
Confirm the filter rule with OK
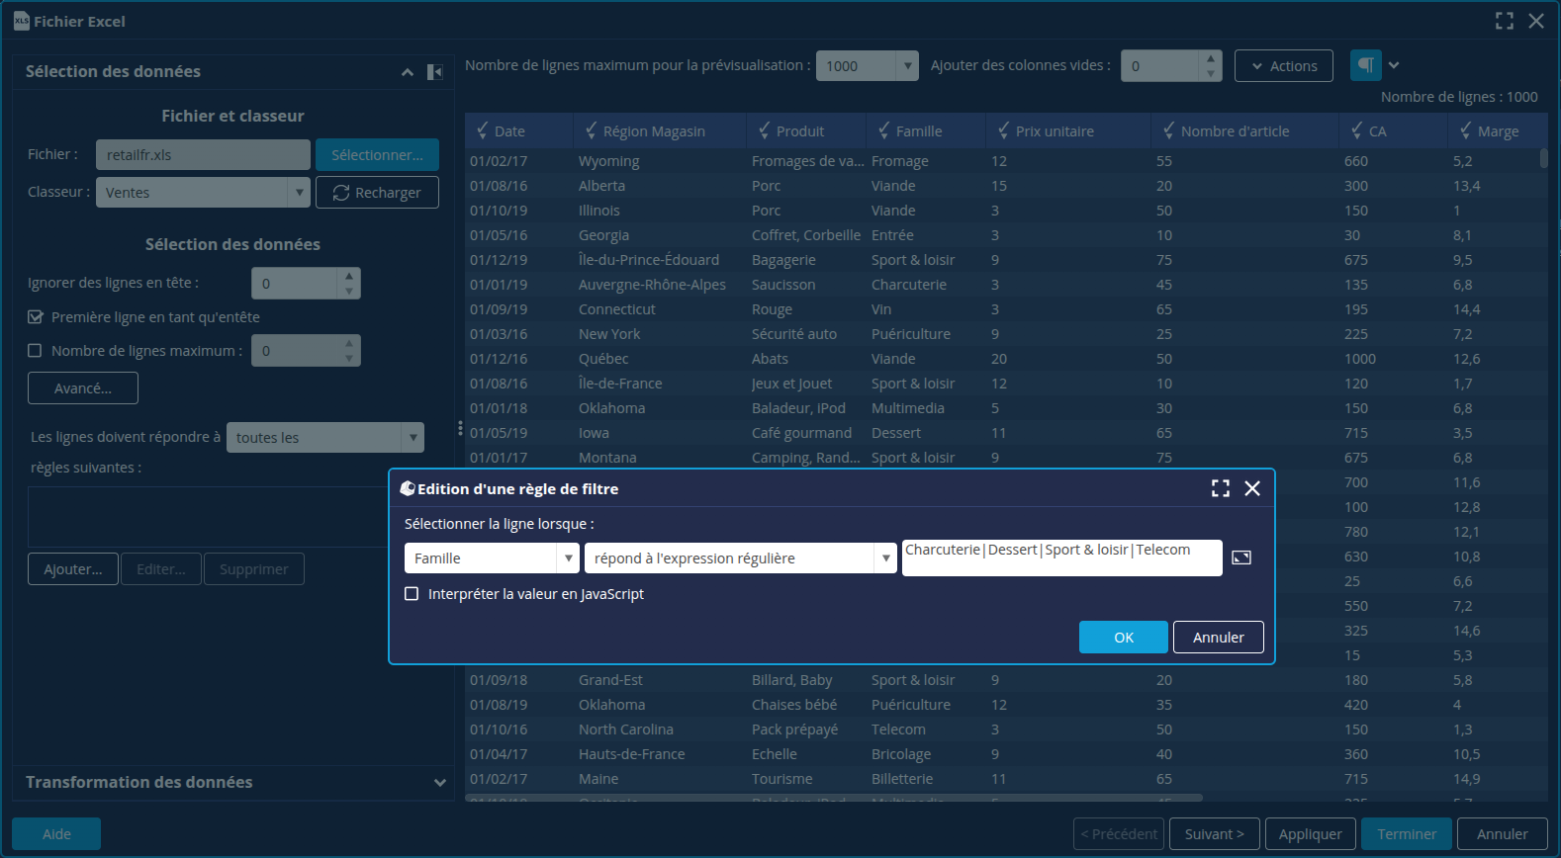1123,638
